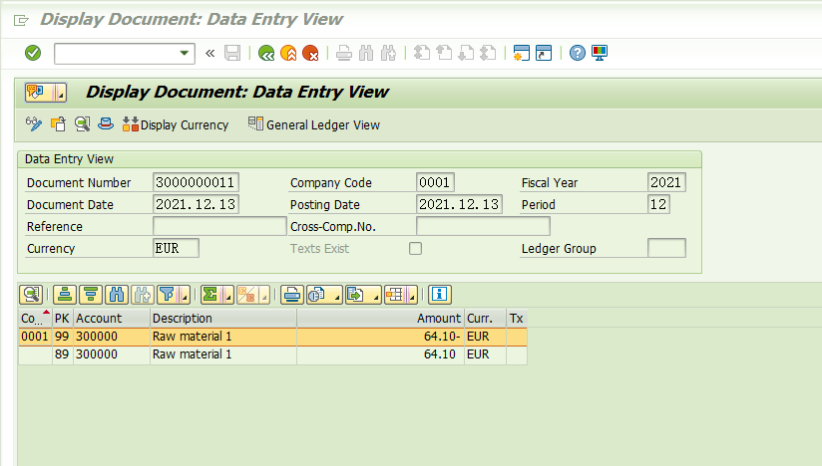Click the Sort Descending icon
This screenshot has height=466, width=822.
(91, 295)
